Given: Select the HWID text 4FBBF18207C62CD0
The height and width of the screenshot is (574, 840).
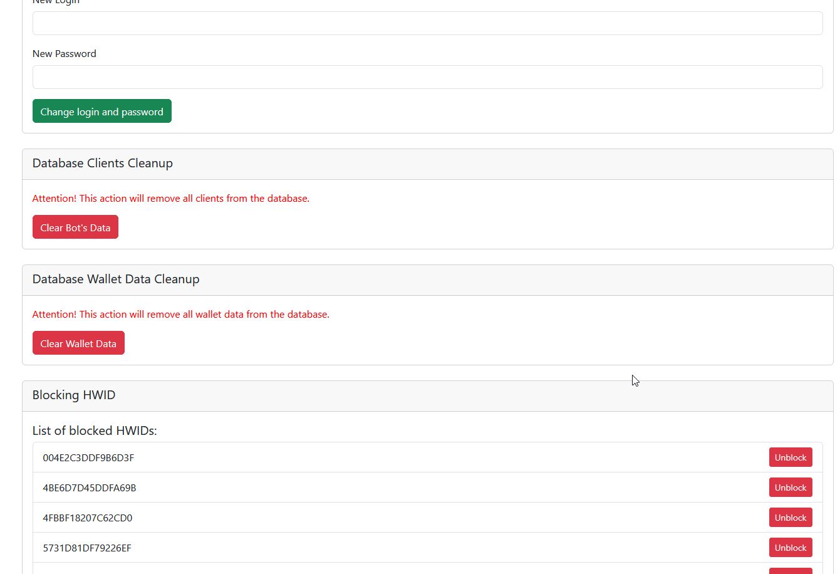Looking at the screenshot, I should click(x=88, y=518).
